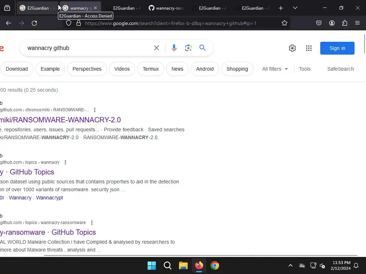Open Firefox tracking protection shield
Viewport: 366px width, 274px height.
[x=68, y=23]
